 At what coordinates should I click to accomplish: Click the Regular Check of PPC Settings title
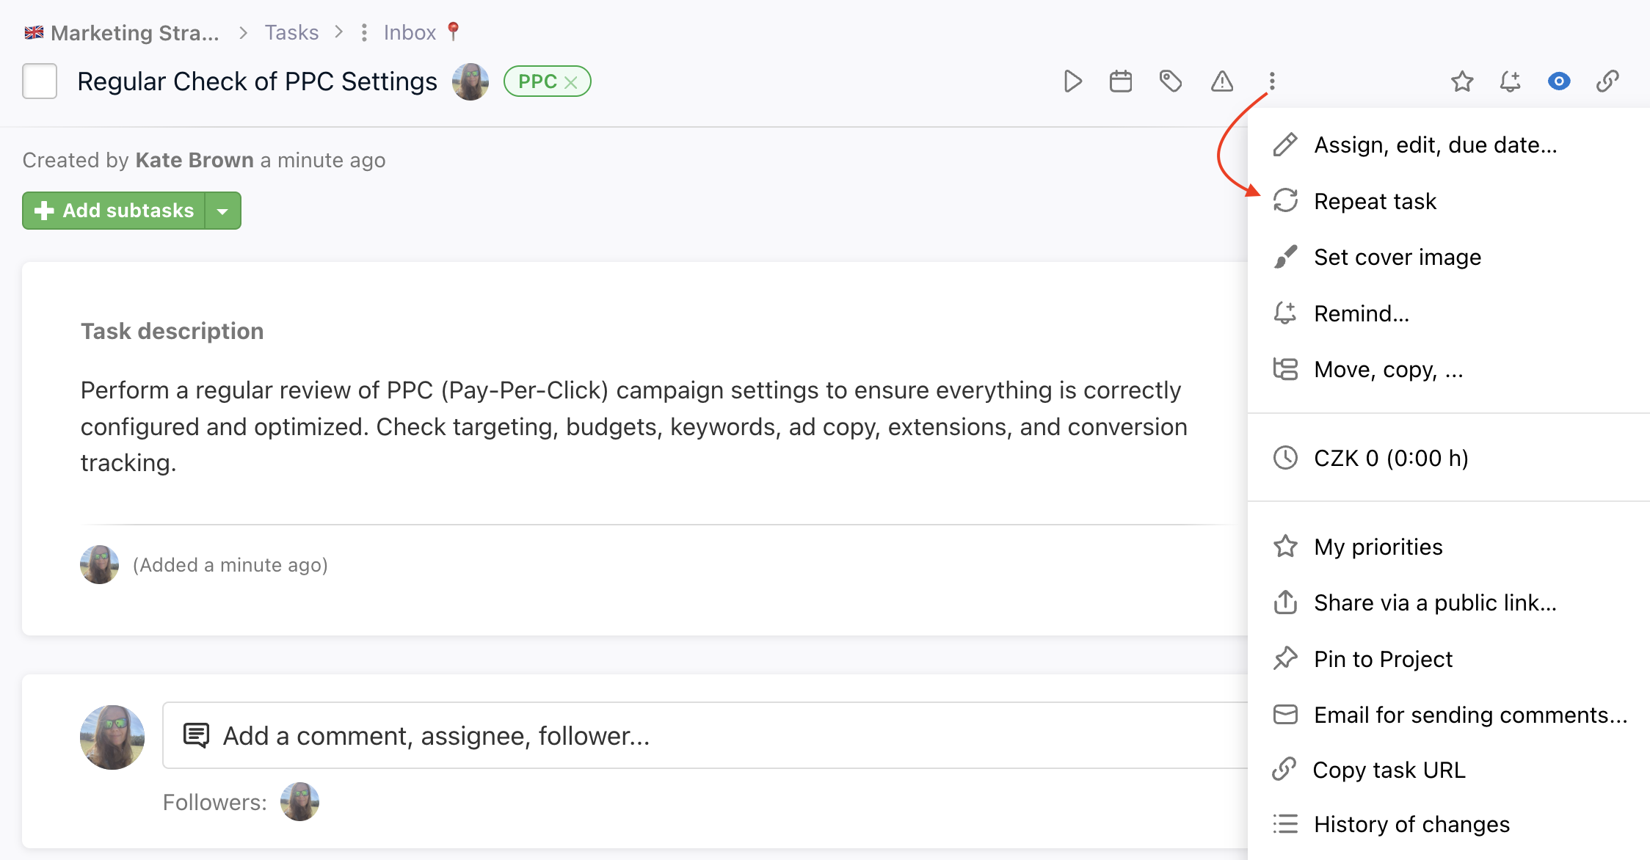tap(257, 81)
